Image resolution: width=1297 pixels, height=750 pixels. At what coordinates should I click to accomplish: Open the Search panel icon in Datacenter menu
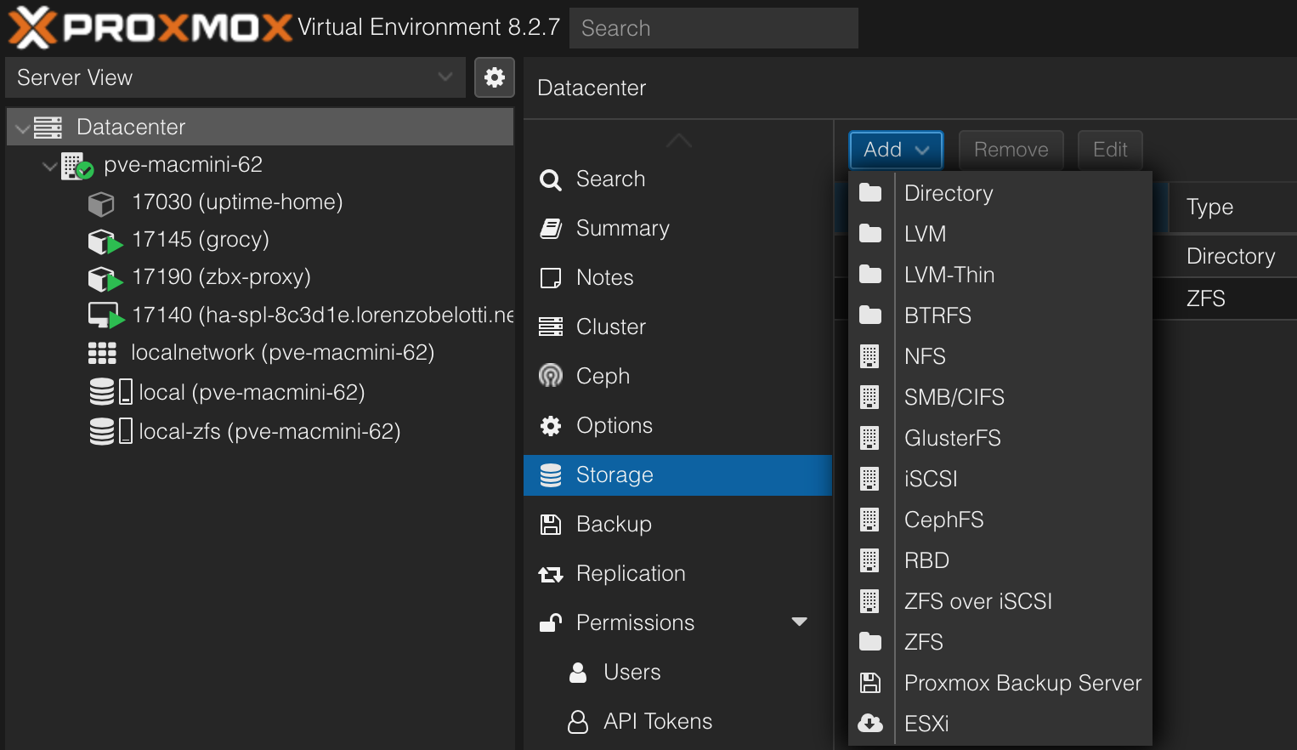coord(550,179)
